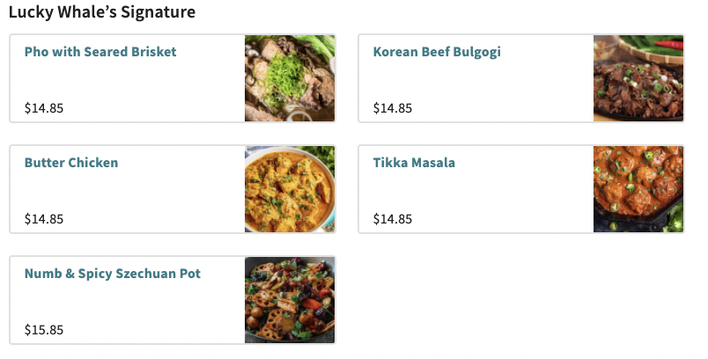Click the Pho with Seared Brisket photo

pos(290,78)
